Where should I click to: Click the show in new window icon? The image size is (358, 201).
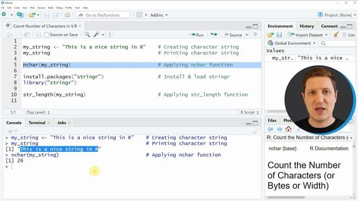[x=27, y=35]
